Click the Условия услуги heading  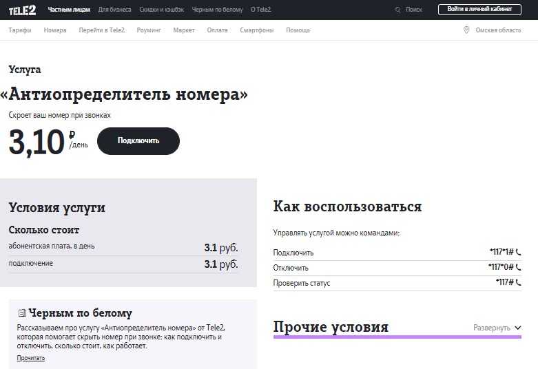coord(57,208)
